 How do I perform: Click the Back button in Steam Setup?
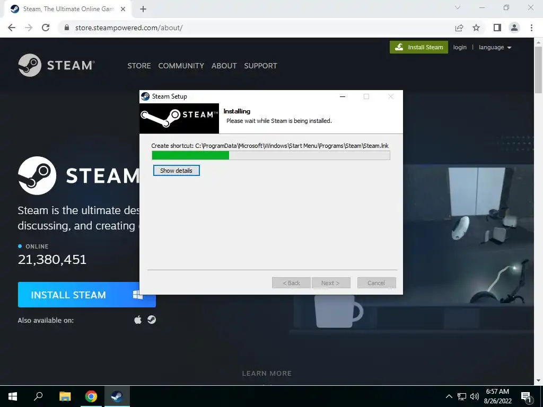point(291,283)
